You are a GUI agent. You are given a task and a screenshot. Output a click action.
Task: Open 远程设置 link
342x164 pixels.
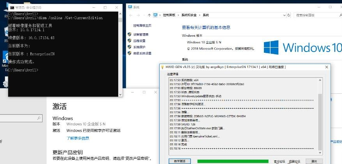click(139, 41)
